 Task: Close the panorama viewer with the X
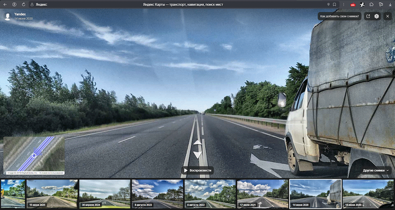(x=387, y=16)
